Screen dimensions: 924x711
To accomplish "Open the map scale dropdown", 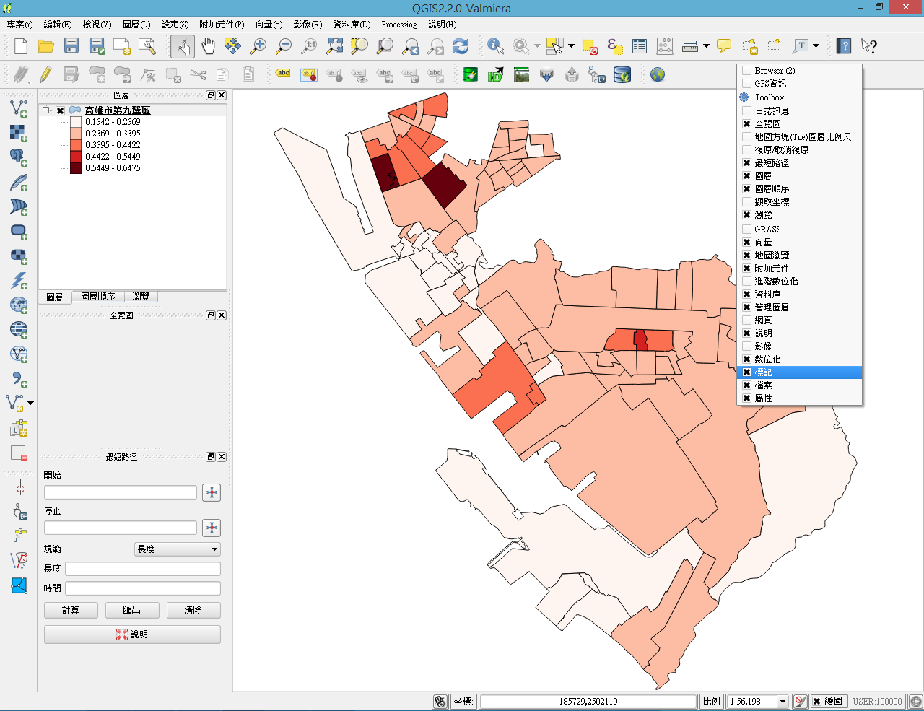I will pyautogui.click(x=783, y=702).
